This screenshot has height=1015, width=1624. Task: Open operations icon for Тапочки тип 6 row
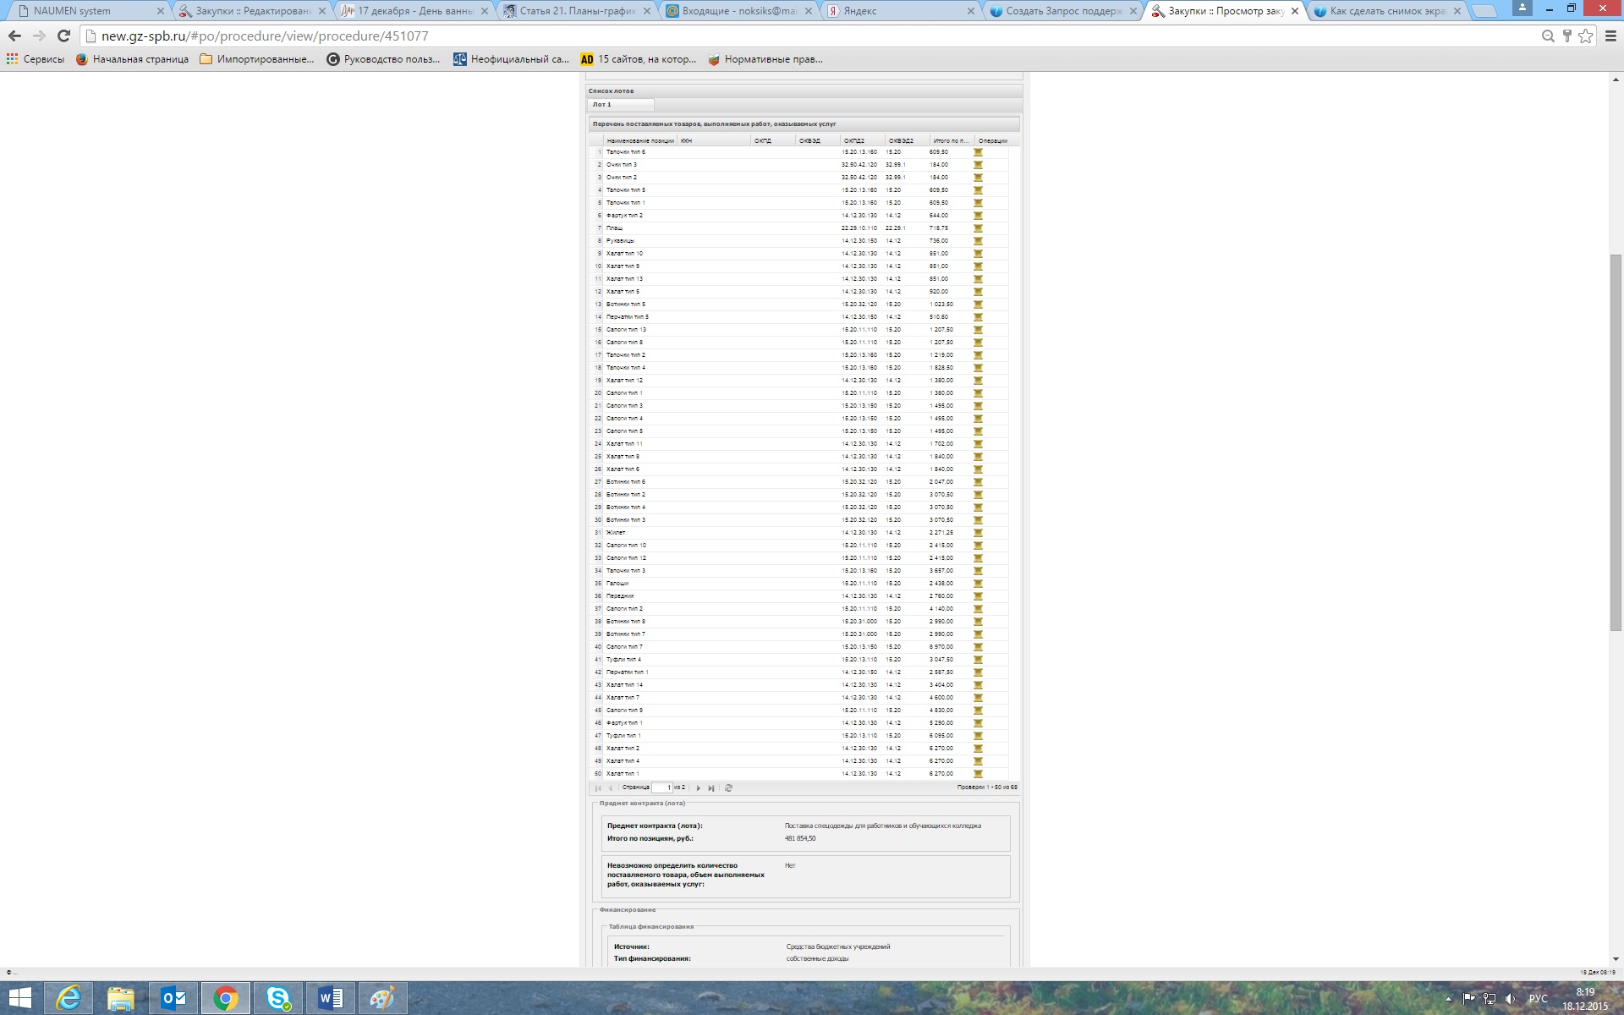[978, 152]
